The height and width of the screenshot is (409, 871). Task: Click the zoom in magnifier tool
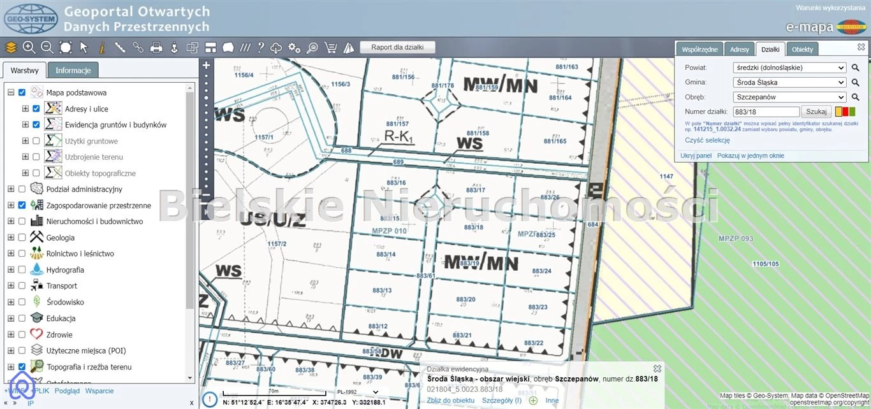pos(29,47)
